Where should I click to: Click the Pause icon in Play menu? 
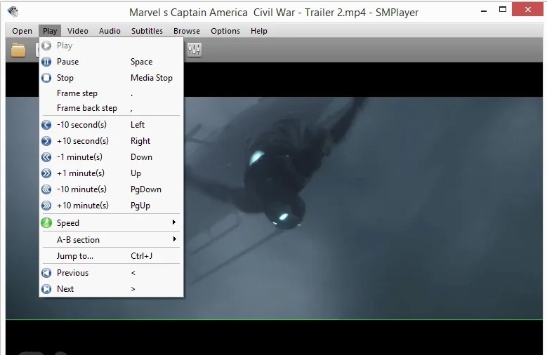(x=46, y=62)
